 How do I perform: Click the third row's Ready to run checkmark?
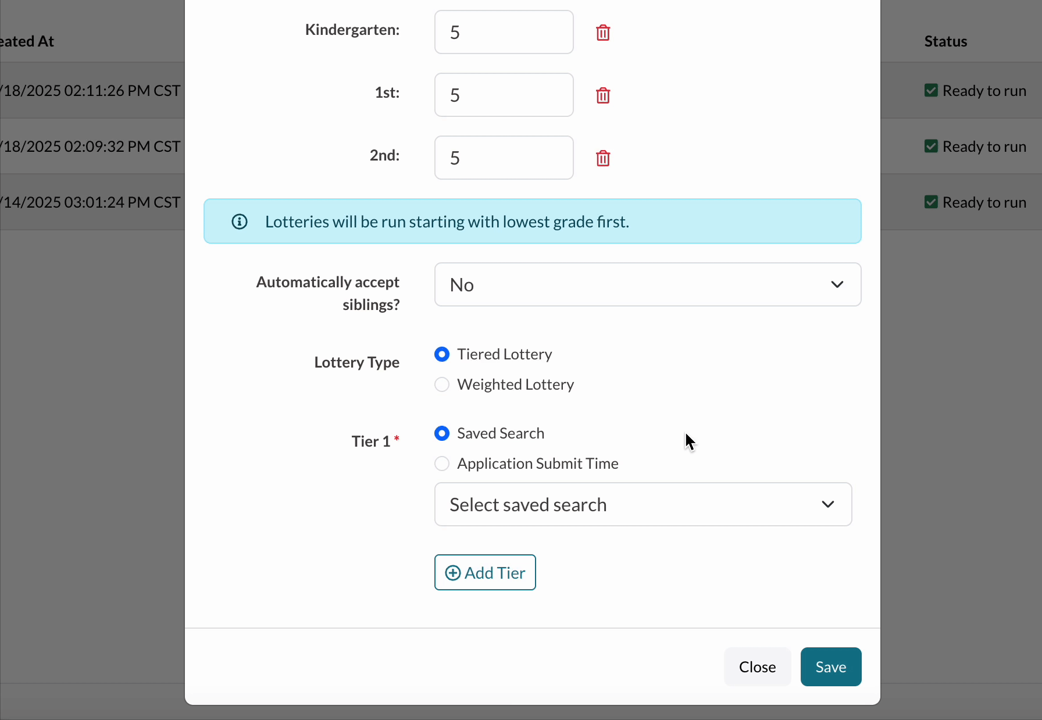(x=931, y=202)
